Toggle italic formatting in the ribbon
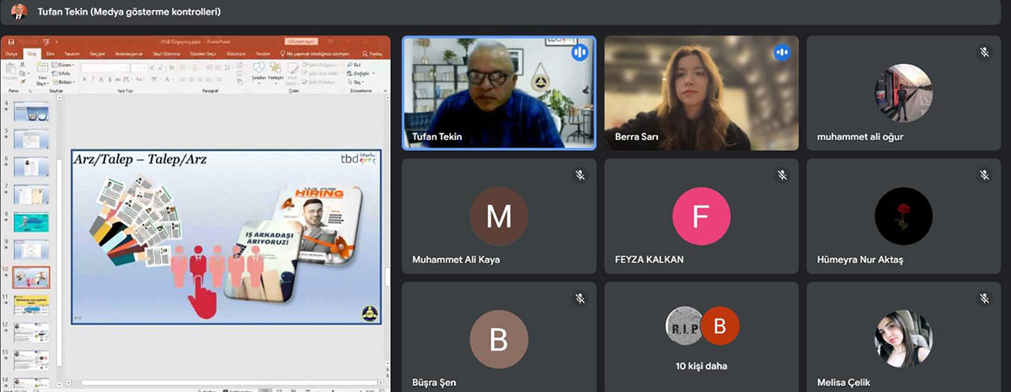 pos(91,80)
